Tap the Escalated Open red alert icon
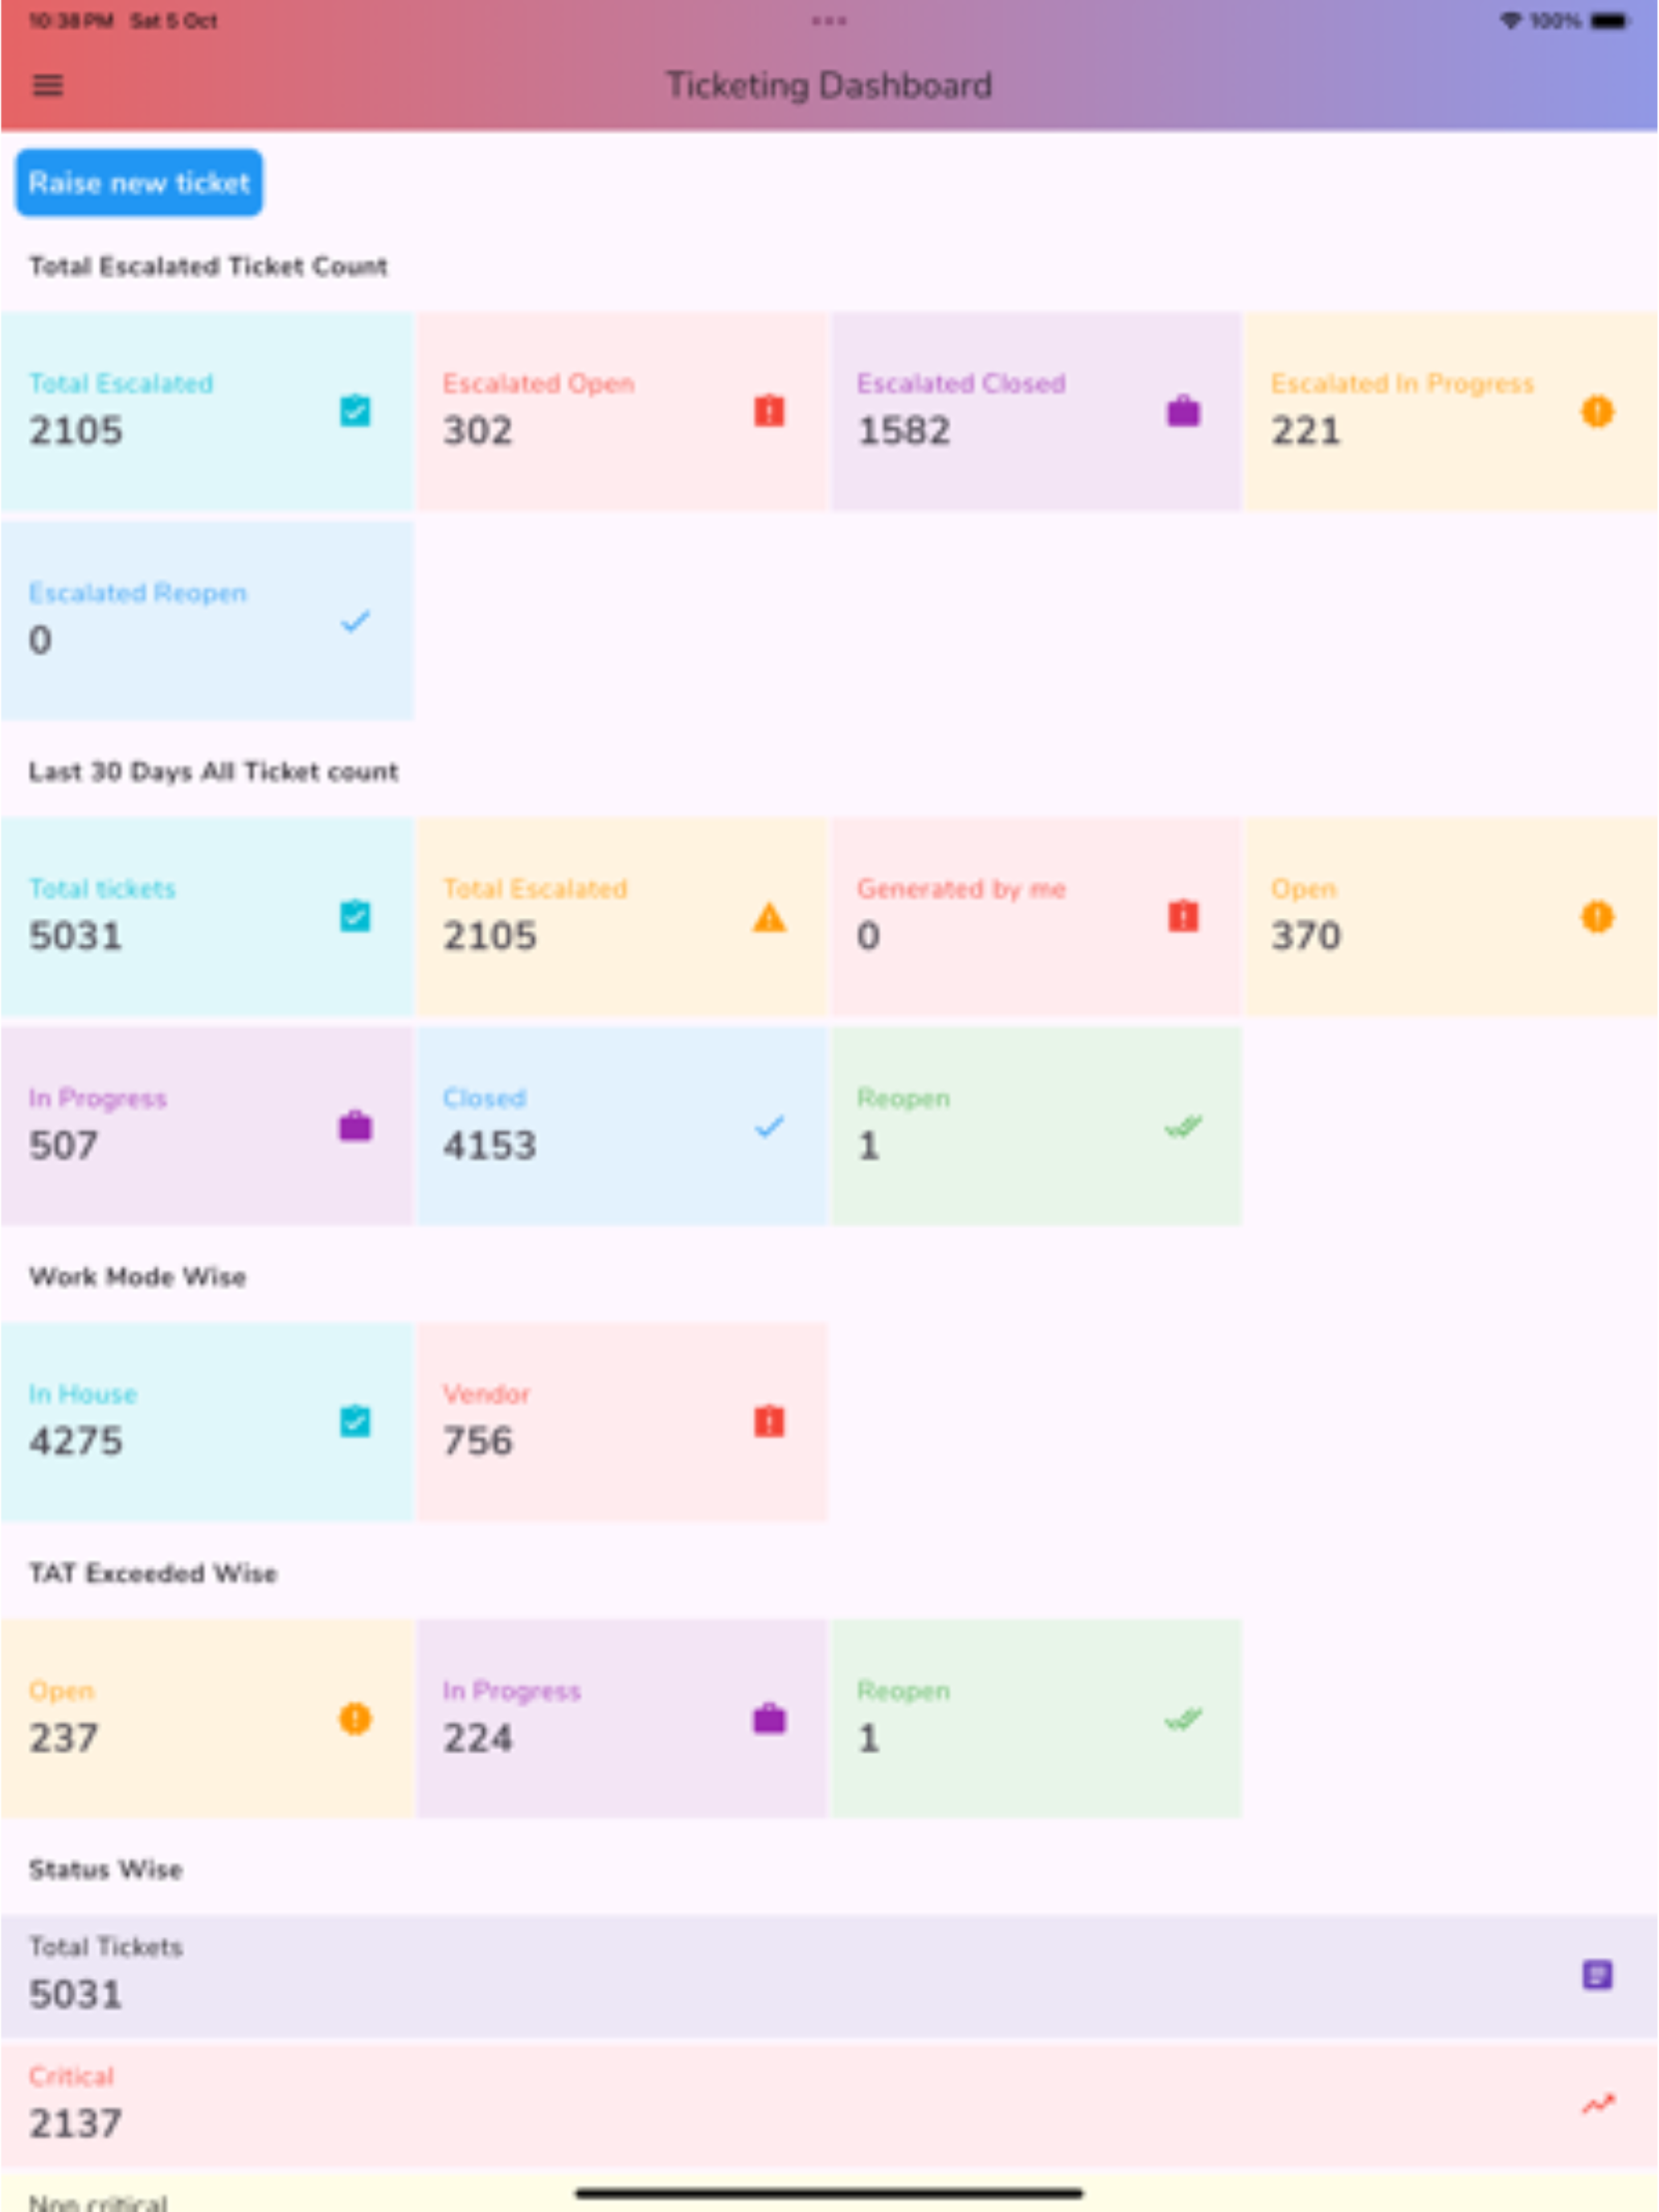This screenshot has height=2212, width=1659. 769,411
